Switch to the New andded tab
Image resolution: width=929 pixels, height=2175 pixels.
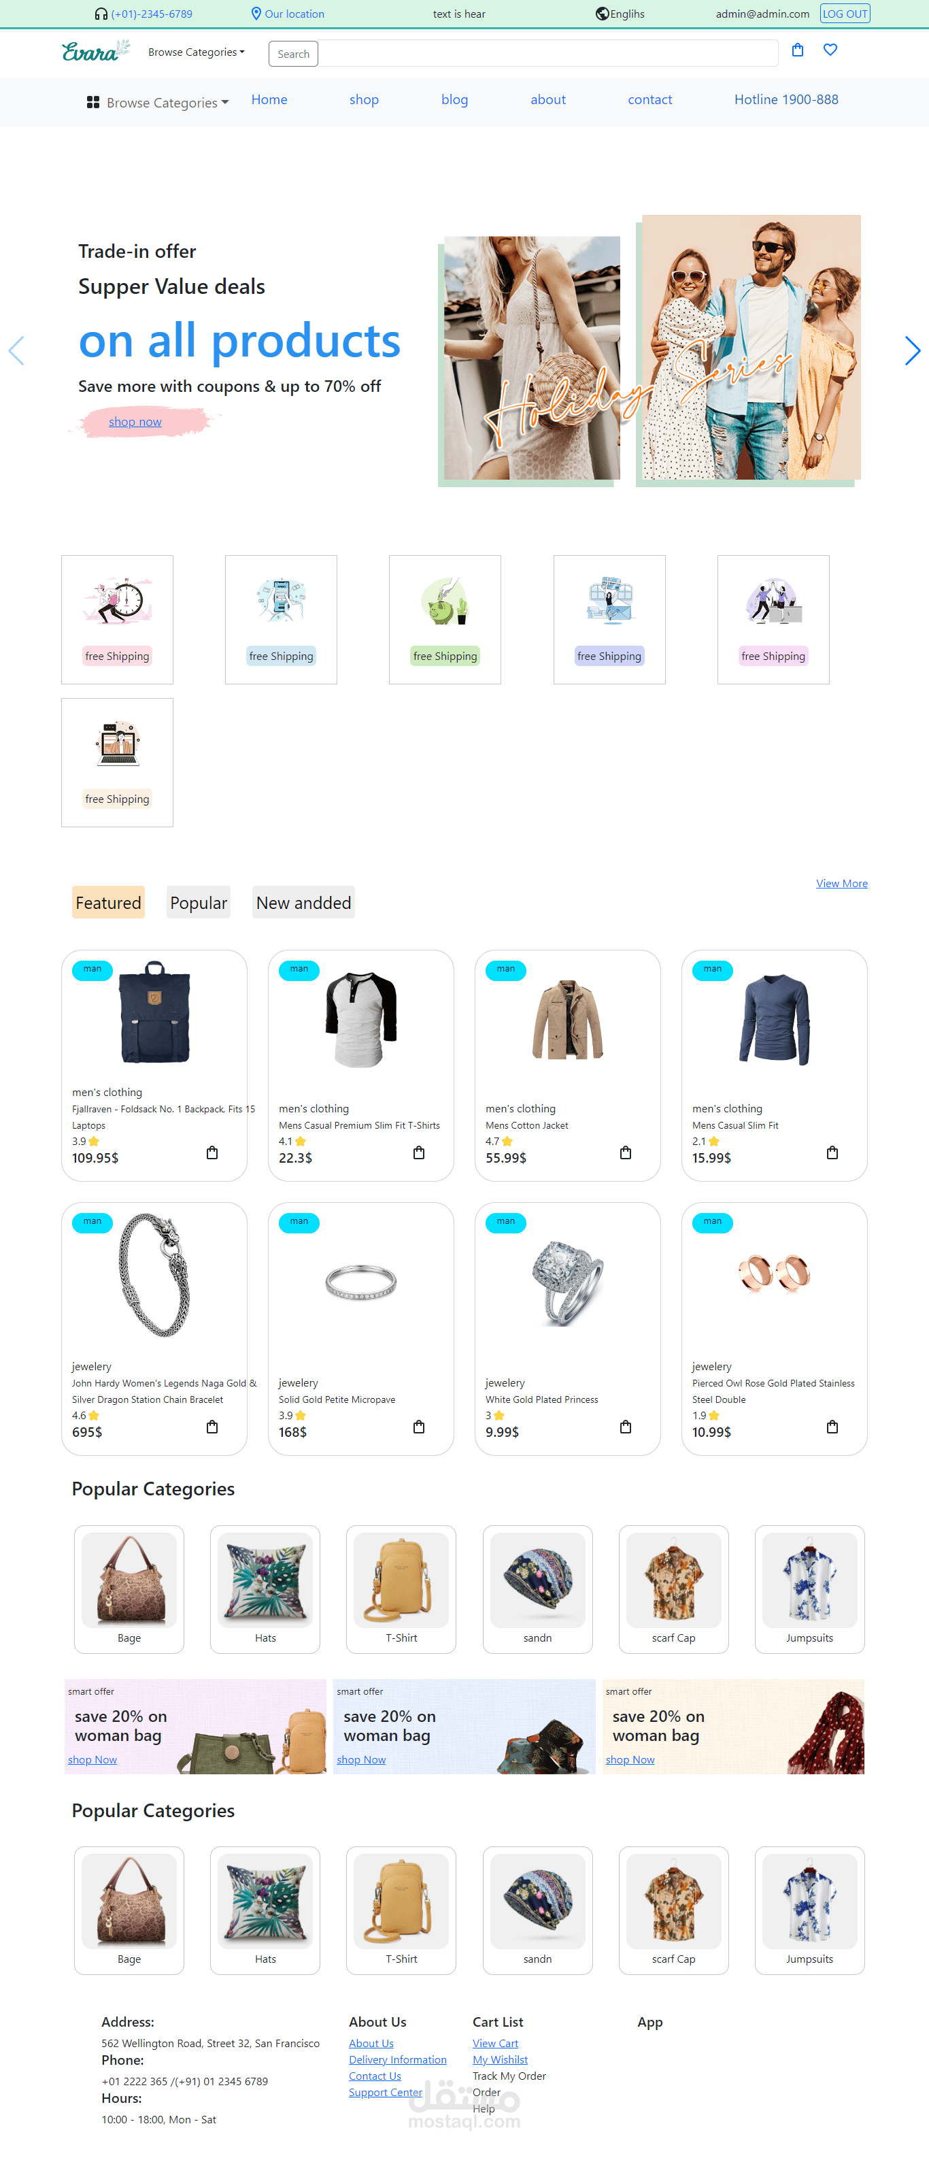pos(304,903)
